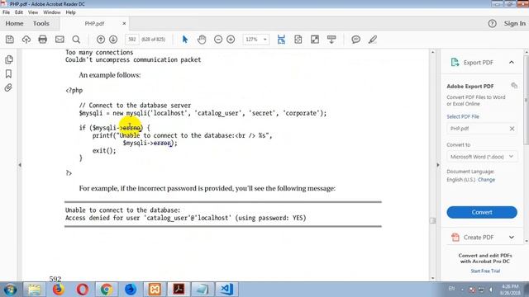Click the document vertical scrollbar thumb
The height and width of the screenshot is (297, 529).
click(432, 220)
